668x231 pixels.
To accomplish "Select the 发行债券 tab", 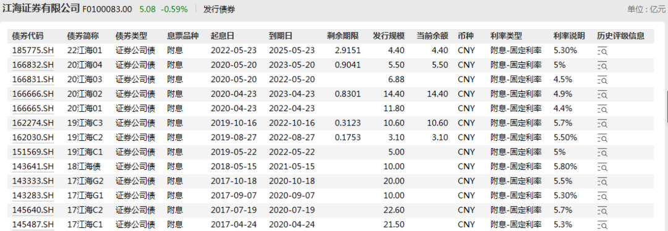I will (219, 9).
